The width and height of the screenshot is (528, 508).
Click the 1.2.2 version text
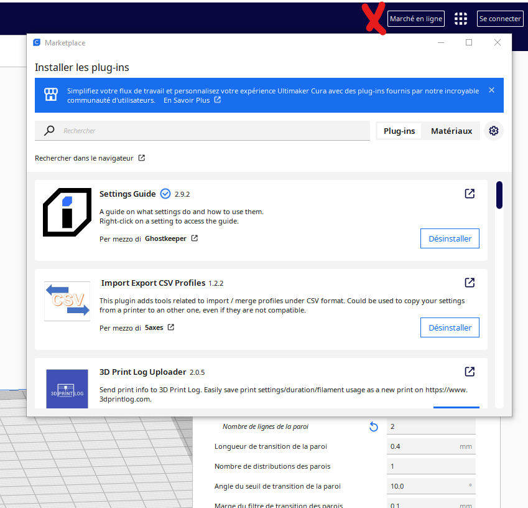point(216,283)
